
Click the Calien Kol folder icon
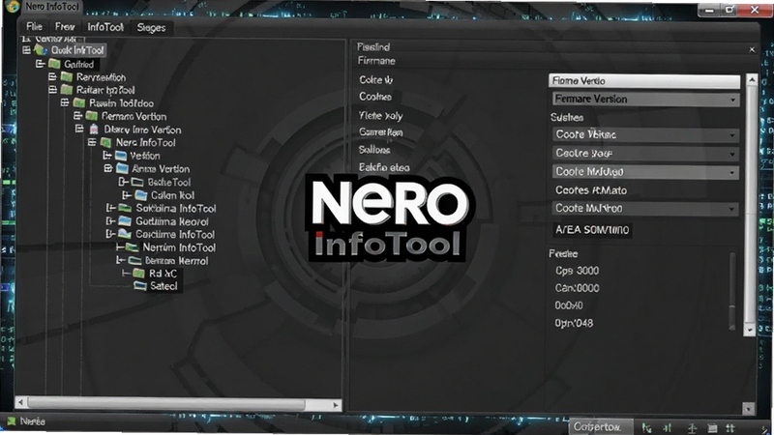(x=141, y=195)
